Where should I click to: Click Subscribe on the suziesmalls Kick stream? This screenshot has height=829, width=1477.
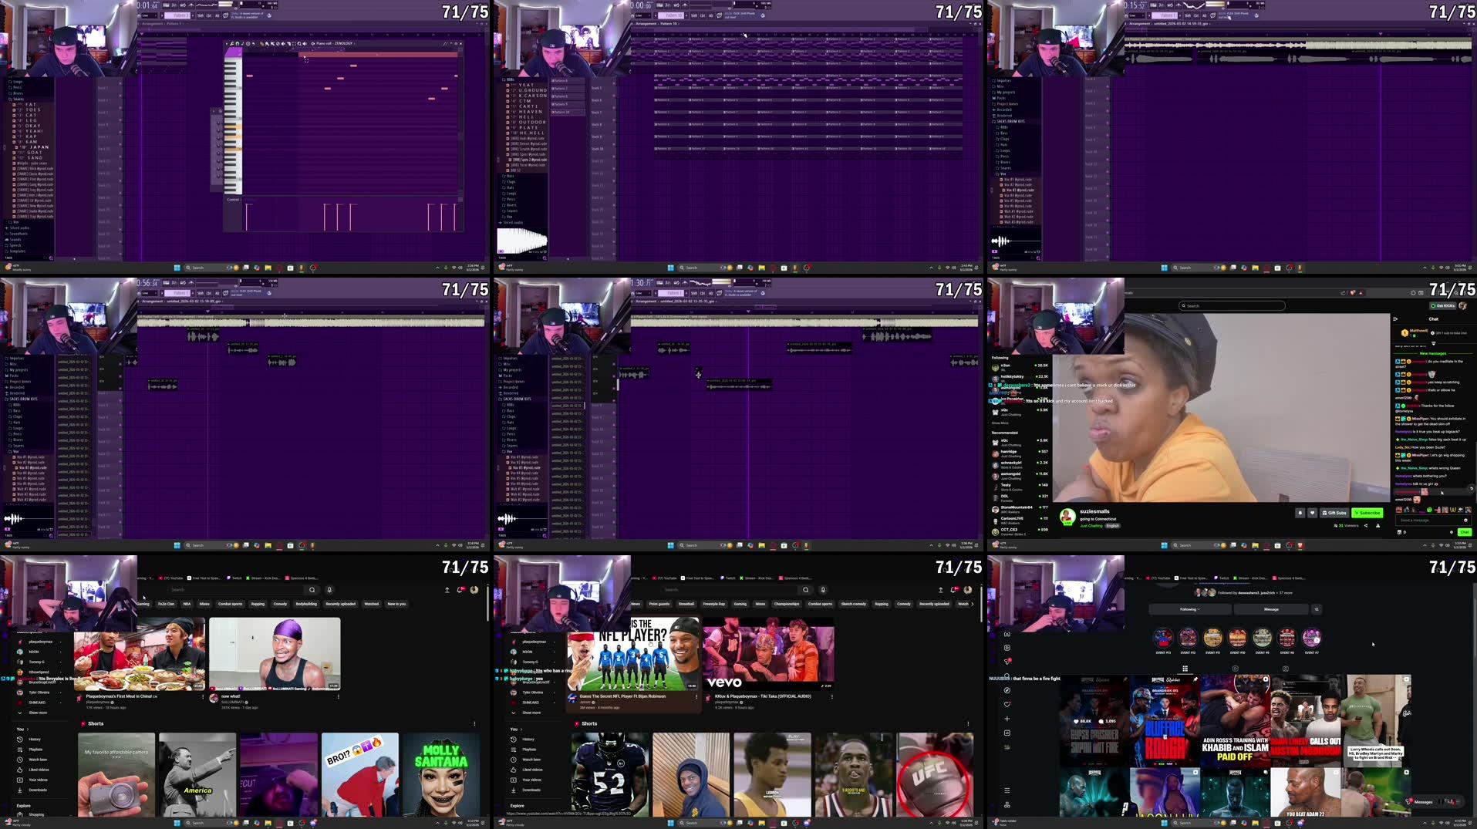click(x=1367, y=513)
